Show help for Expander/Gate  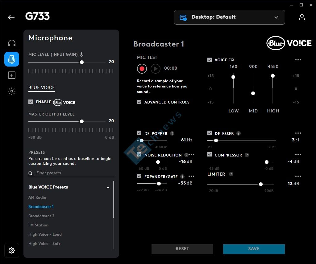(x=182, y=176)
